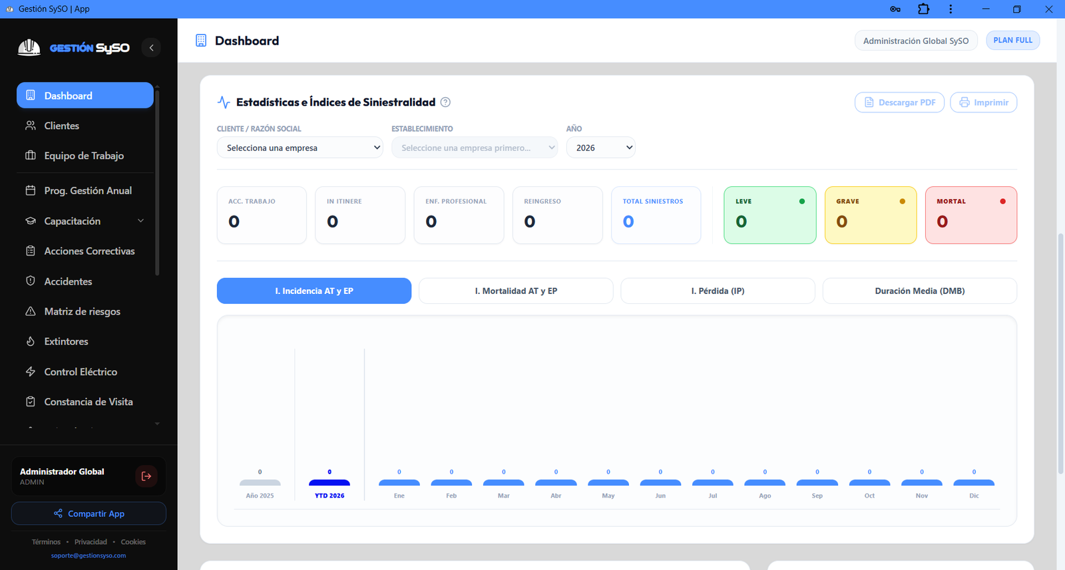
Task: Click the green Leve severity card
Action: [x=770, y=215]
